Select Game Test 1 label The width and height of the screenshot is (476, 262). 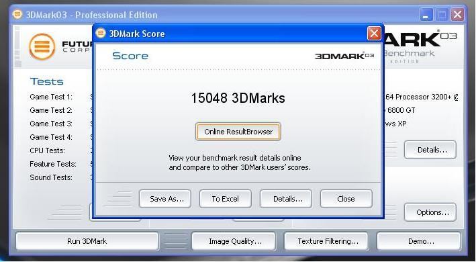pyautogui.click(x=51, y=97)
